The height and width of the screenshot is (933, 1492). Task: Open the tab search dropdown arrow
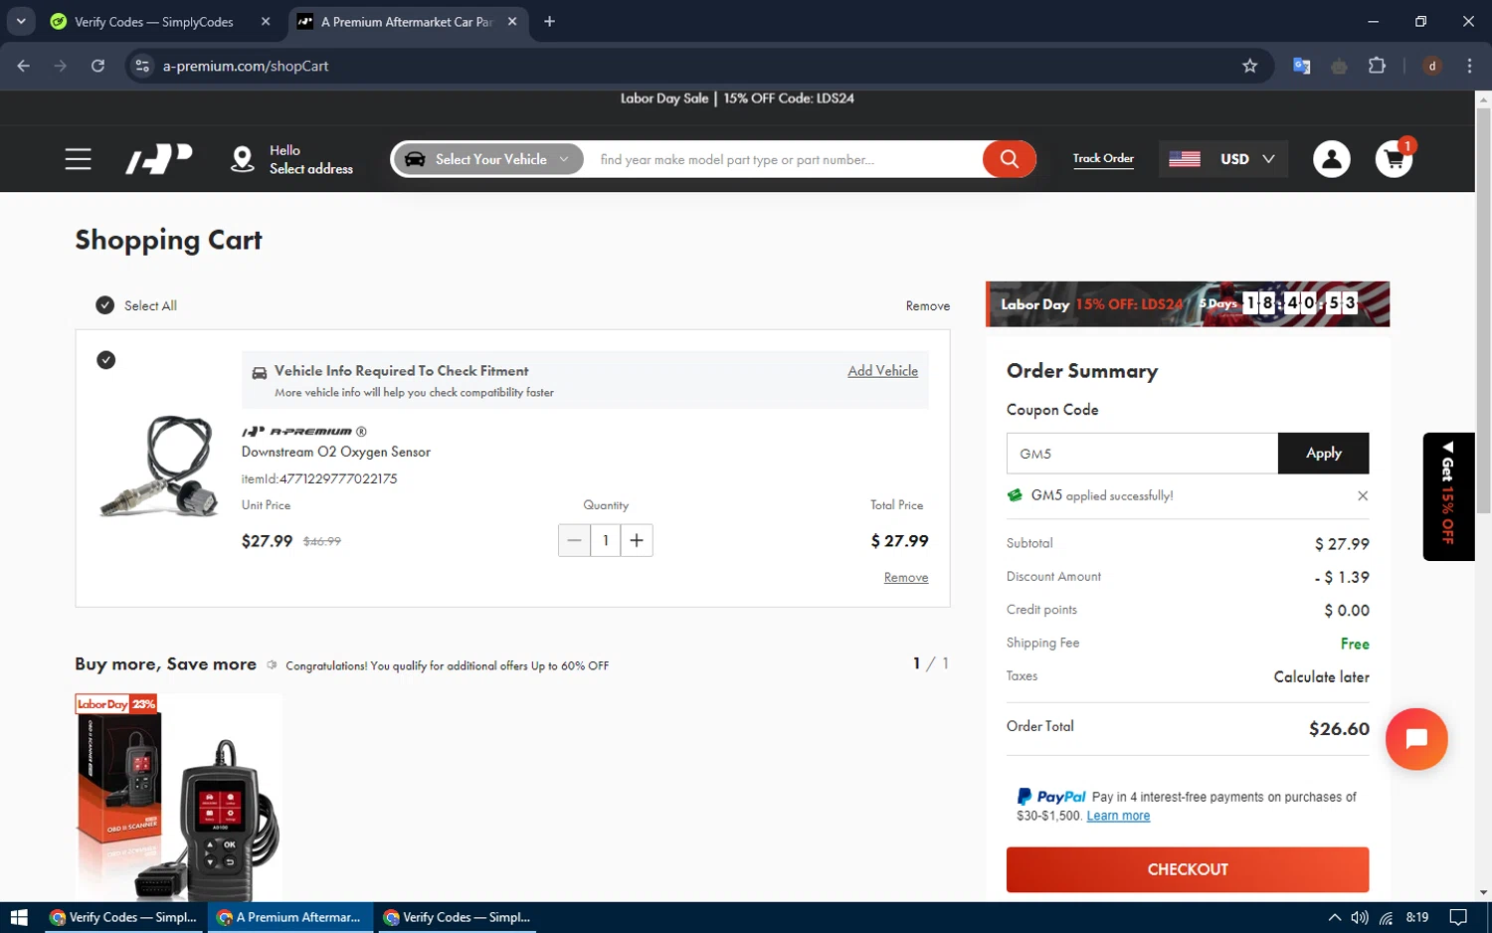[21, 21]
